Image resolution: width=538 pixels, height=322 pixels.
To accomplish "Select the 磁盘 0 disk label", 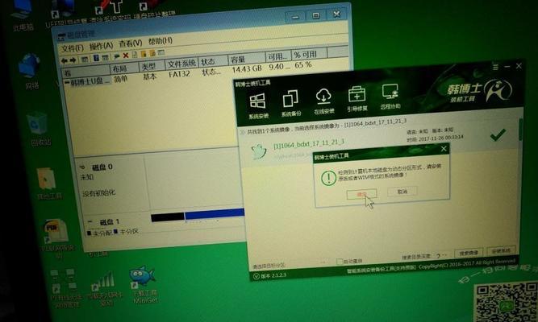I will coord(102,167).
